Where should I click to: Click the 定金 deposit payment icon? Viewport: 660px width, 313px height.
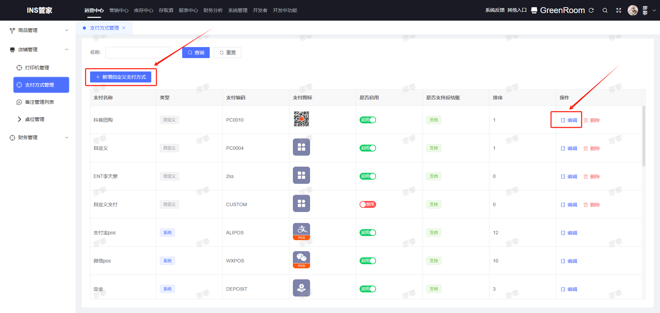coord(301,288)
